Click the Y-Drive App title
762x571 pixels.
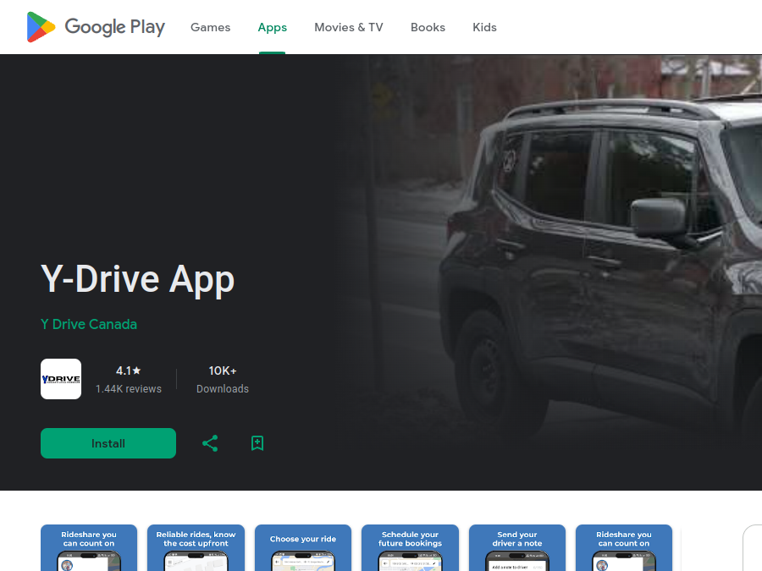click(x=137, y=280)
